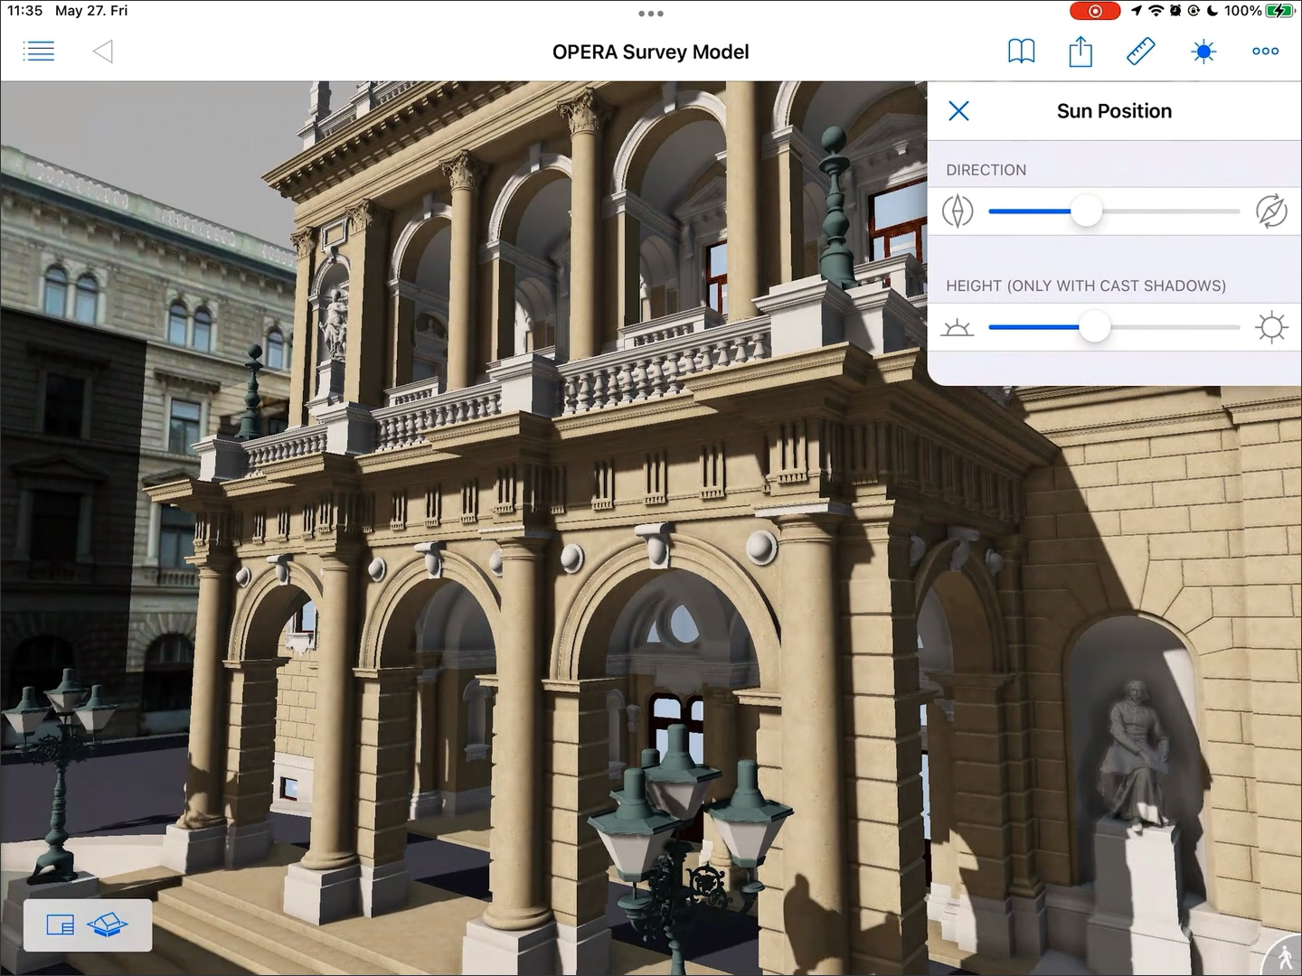Tap the DIRECTION section label
The width and height of the screenshot is (1302, 976).
[x=986, y=170]
